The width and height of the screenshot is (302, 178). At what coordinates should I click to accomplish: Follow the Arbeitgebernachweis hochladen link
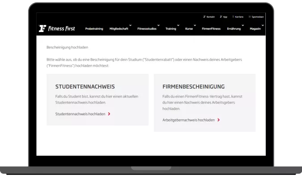pyautogui.click(x=189, y=120)
